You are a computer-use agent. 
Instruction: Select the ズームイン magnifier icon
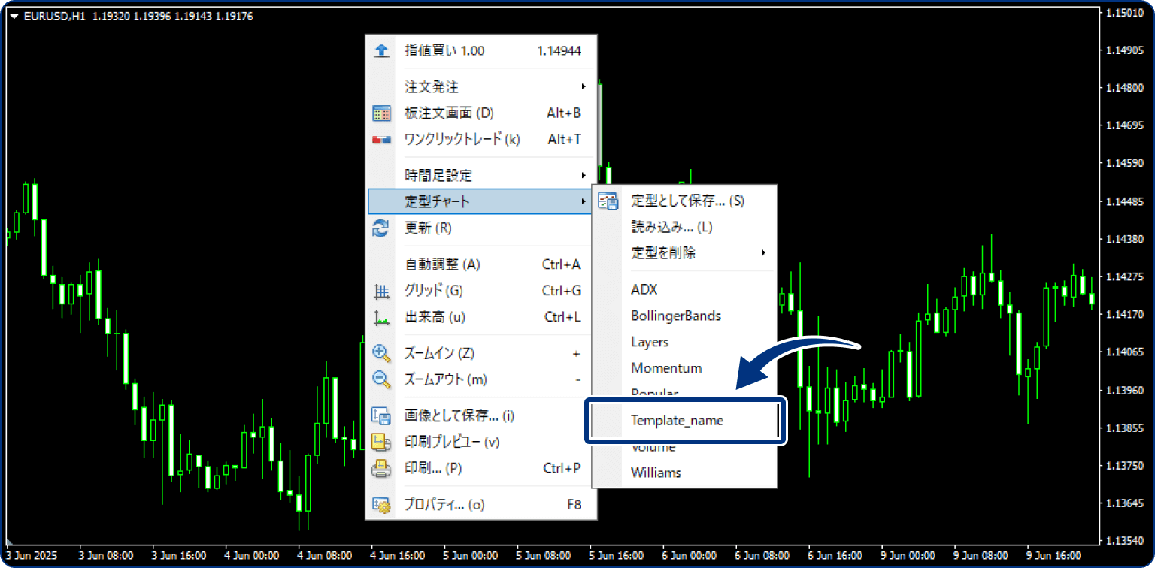(381, 352)
